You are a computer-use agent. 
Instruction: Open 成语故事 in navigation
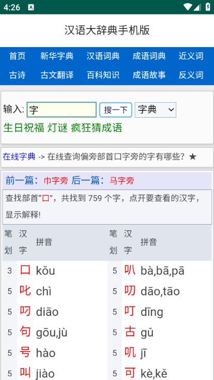[x=149, y=75]
